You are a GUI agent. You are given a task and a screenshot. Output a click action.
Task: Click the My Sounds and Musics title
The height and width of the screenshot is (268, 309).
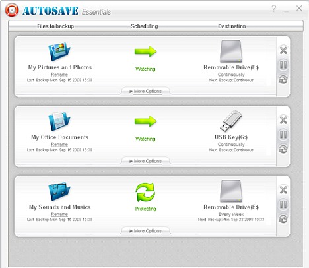tap(59, 207)
